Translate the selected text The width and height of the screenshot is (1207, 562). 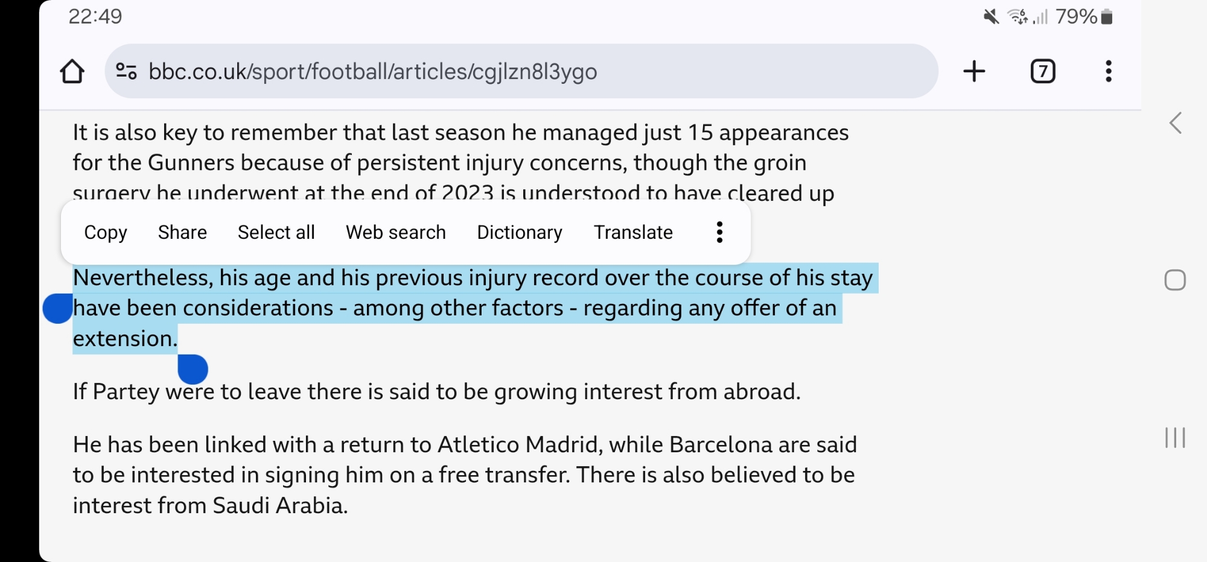tap(633, 232)
